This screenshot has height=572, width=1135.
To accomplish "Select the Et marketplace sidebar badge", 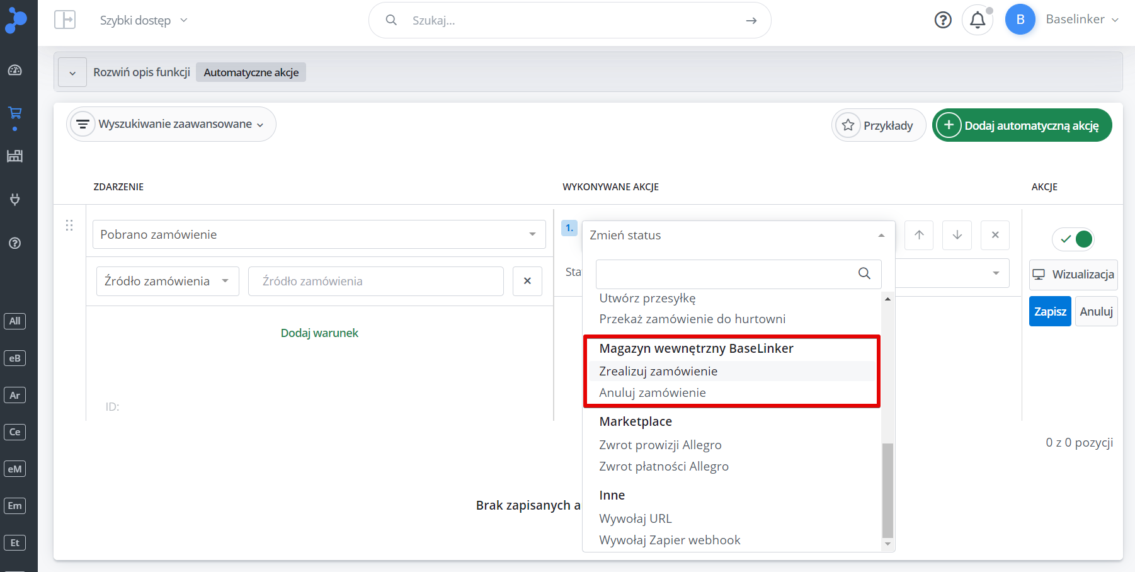I will (15, 543).
